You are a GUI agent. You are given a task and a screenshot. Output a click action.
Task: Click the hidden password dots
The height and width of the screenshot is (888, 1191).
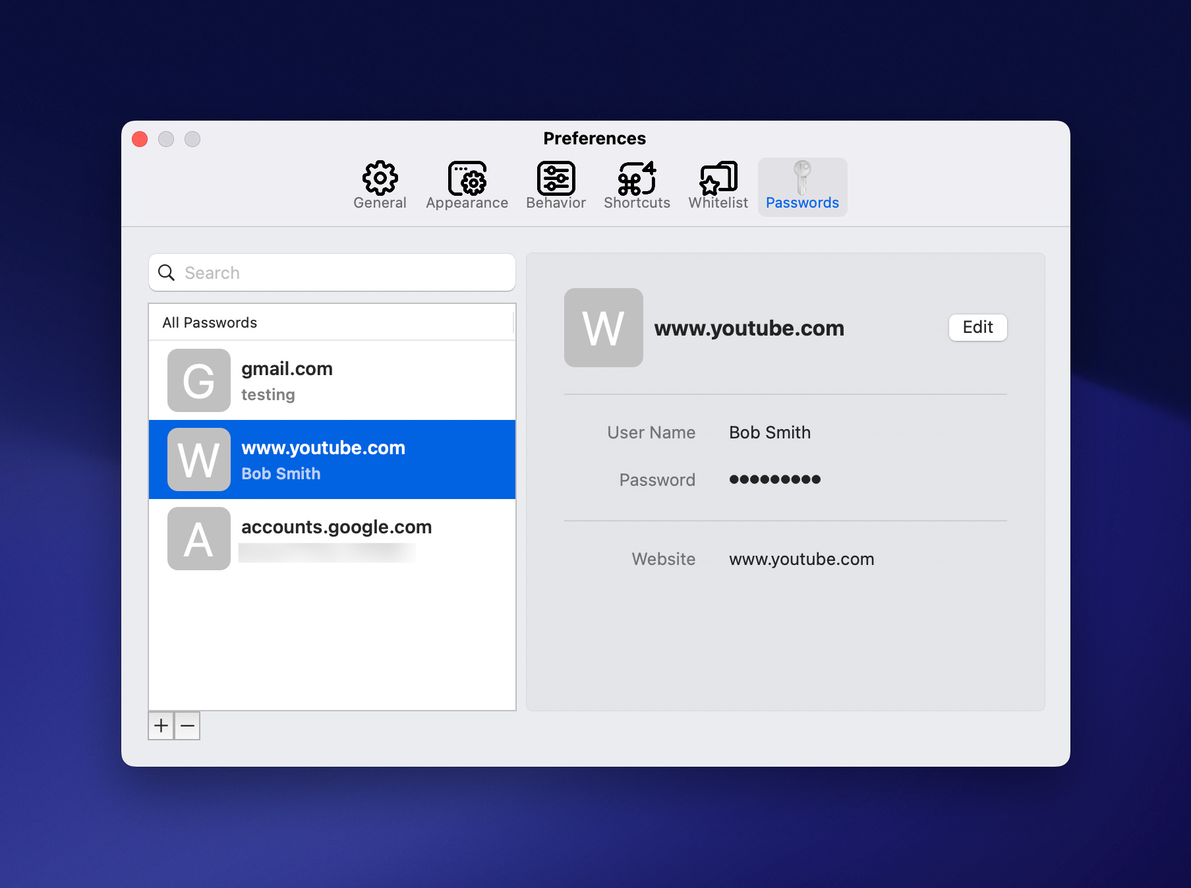point(774,479)
